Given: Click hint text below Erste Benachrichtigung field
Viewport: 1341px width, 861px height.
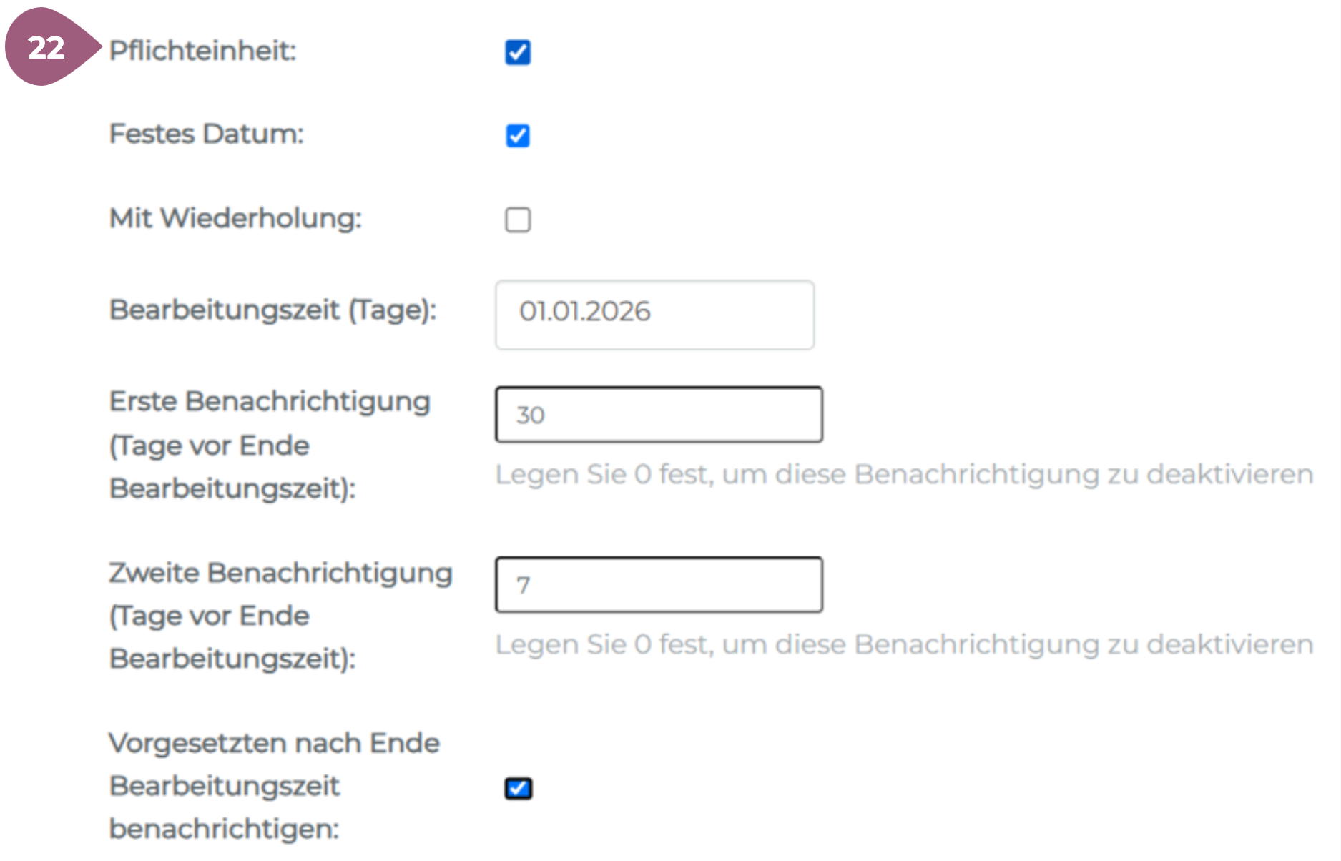Looking at the screenshot, I should tap(904, 474).
